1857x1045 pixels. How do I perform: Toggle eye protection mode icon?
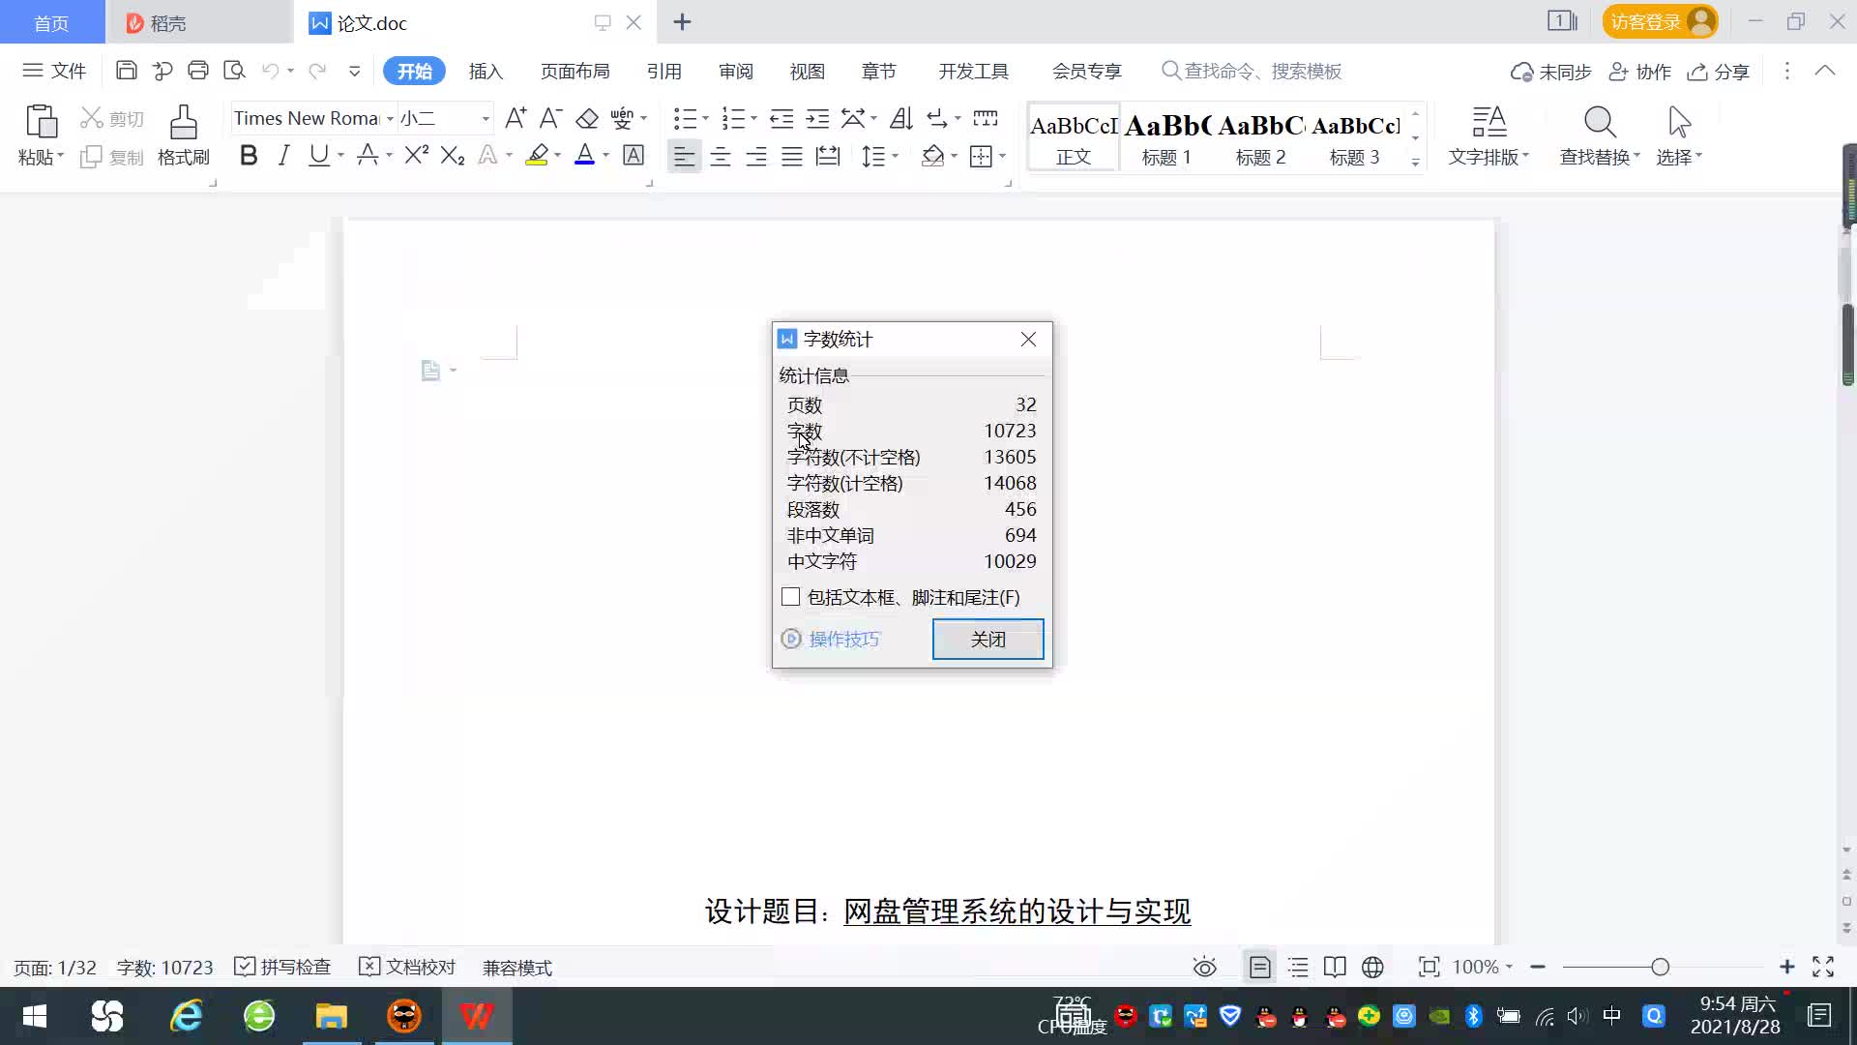tap(1204, 967)
